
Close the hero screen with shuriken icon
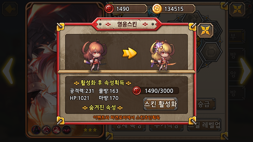coord(237,9)
